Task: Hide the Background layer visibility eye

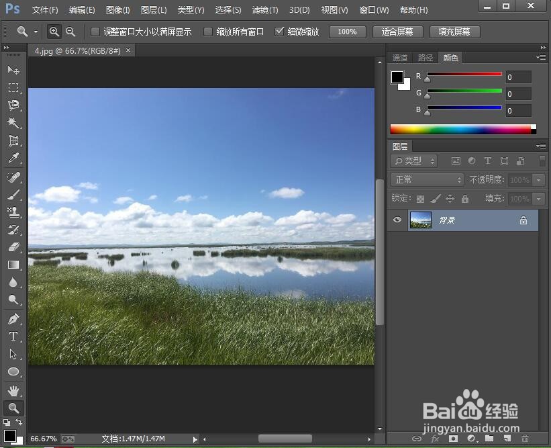Action: [397, 220]
